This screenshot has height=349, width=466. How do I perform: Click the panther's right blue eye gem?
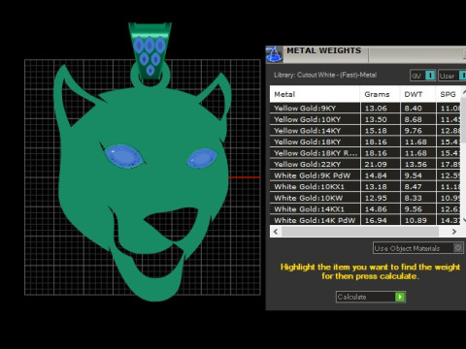click(202, 158)
